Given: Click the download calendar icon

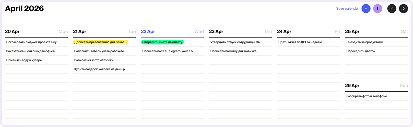Looking at the screenshot, I should point(366,9).
